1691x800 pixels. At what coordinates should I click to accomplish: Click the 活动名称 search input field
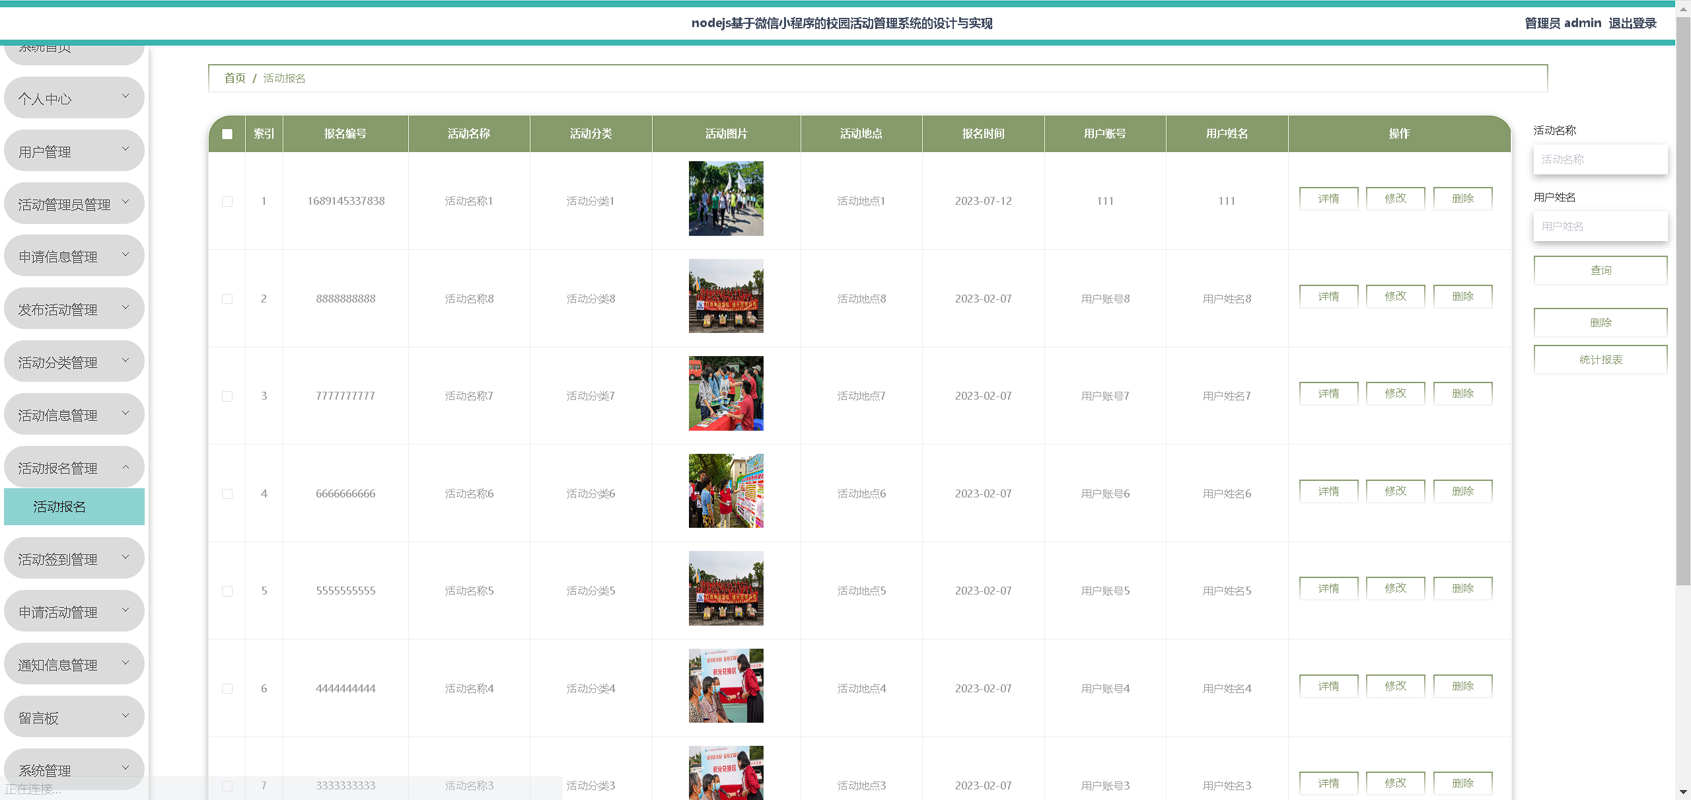click(1600, 159)
